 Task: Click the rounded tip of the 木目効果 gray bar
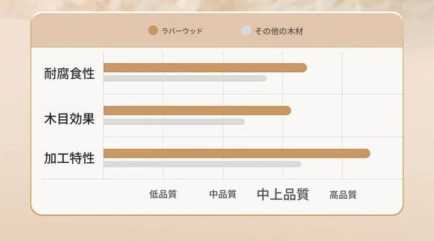242,122
